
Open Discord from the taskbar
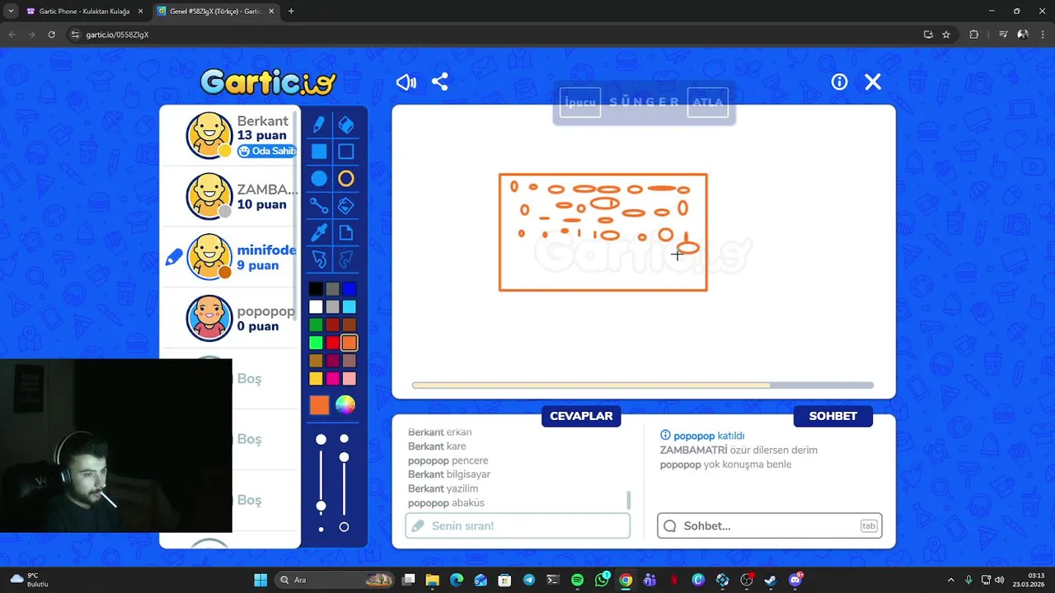tap(795, 580)
